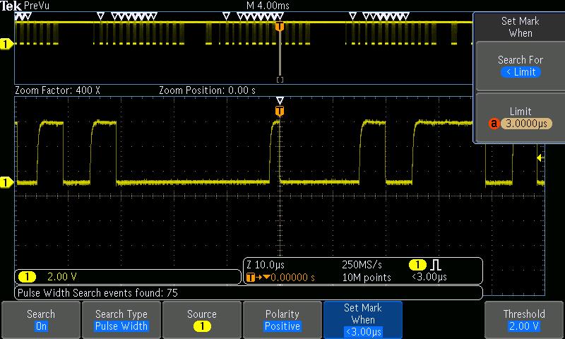
Task: Click the 10M points record length readout
Action: point(367,278)
